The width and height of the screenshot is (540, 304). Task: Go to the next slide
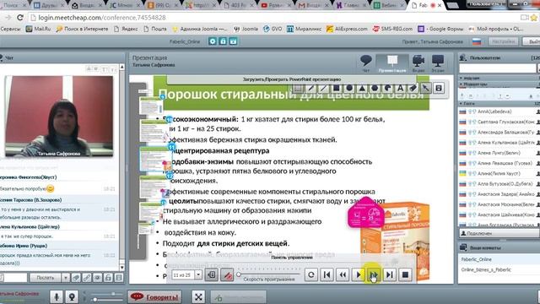pos(374,274)
